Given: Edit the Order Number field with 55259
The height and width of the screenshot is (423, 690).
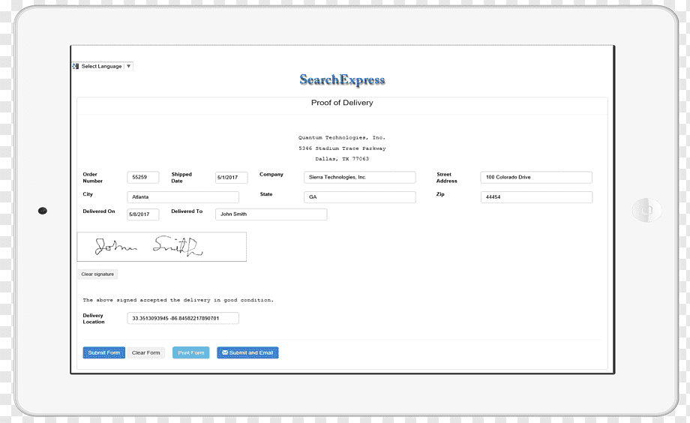Looking at the screenshot, I should (143, 178).
